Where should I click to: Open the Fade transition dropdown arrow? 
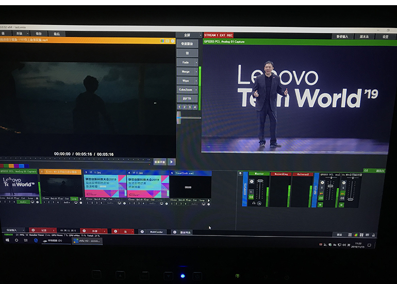(x=196, y=62)
